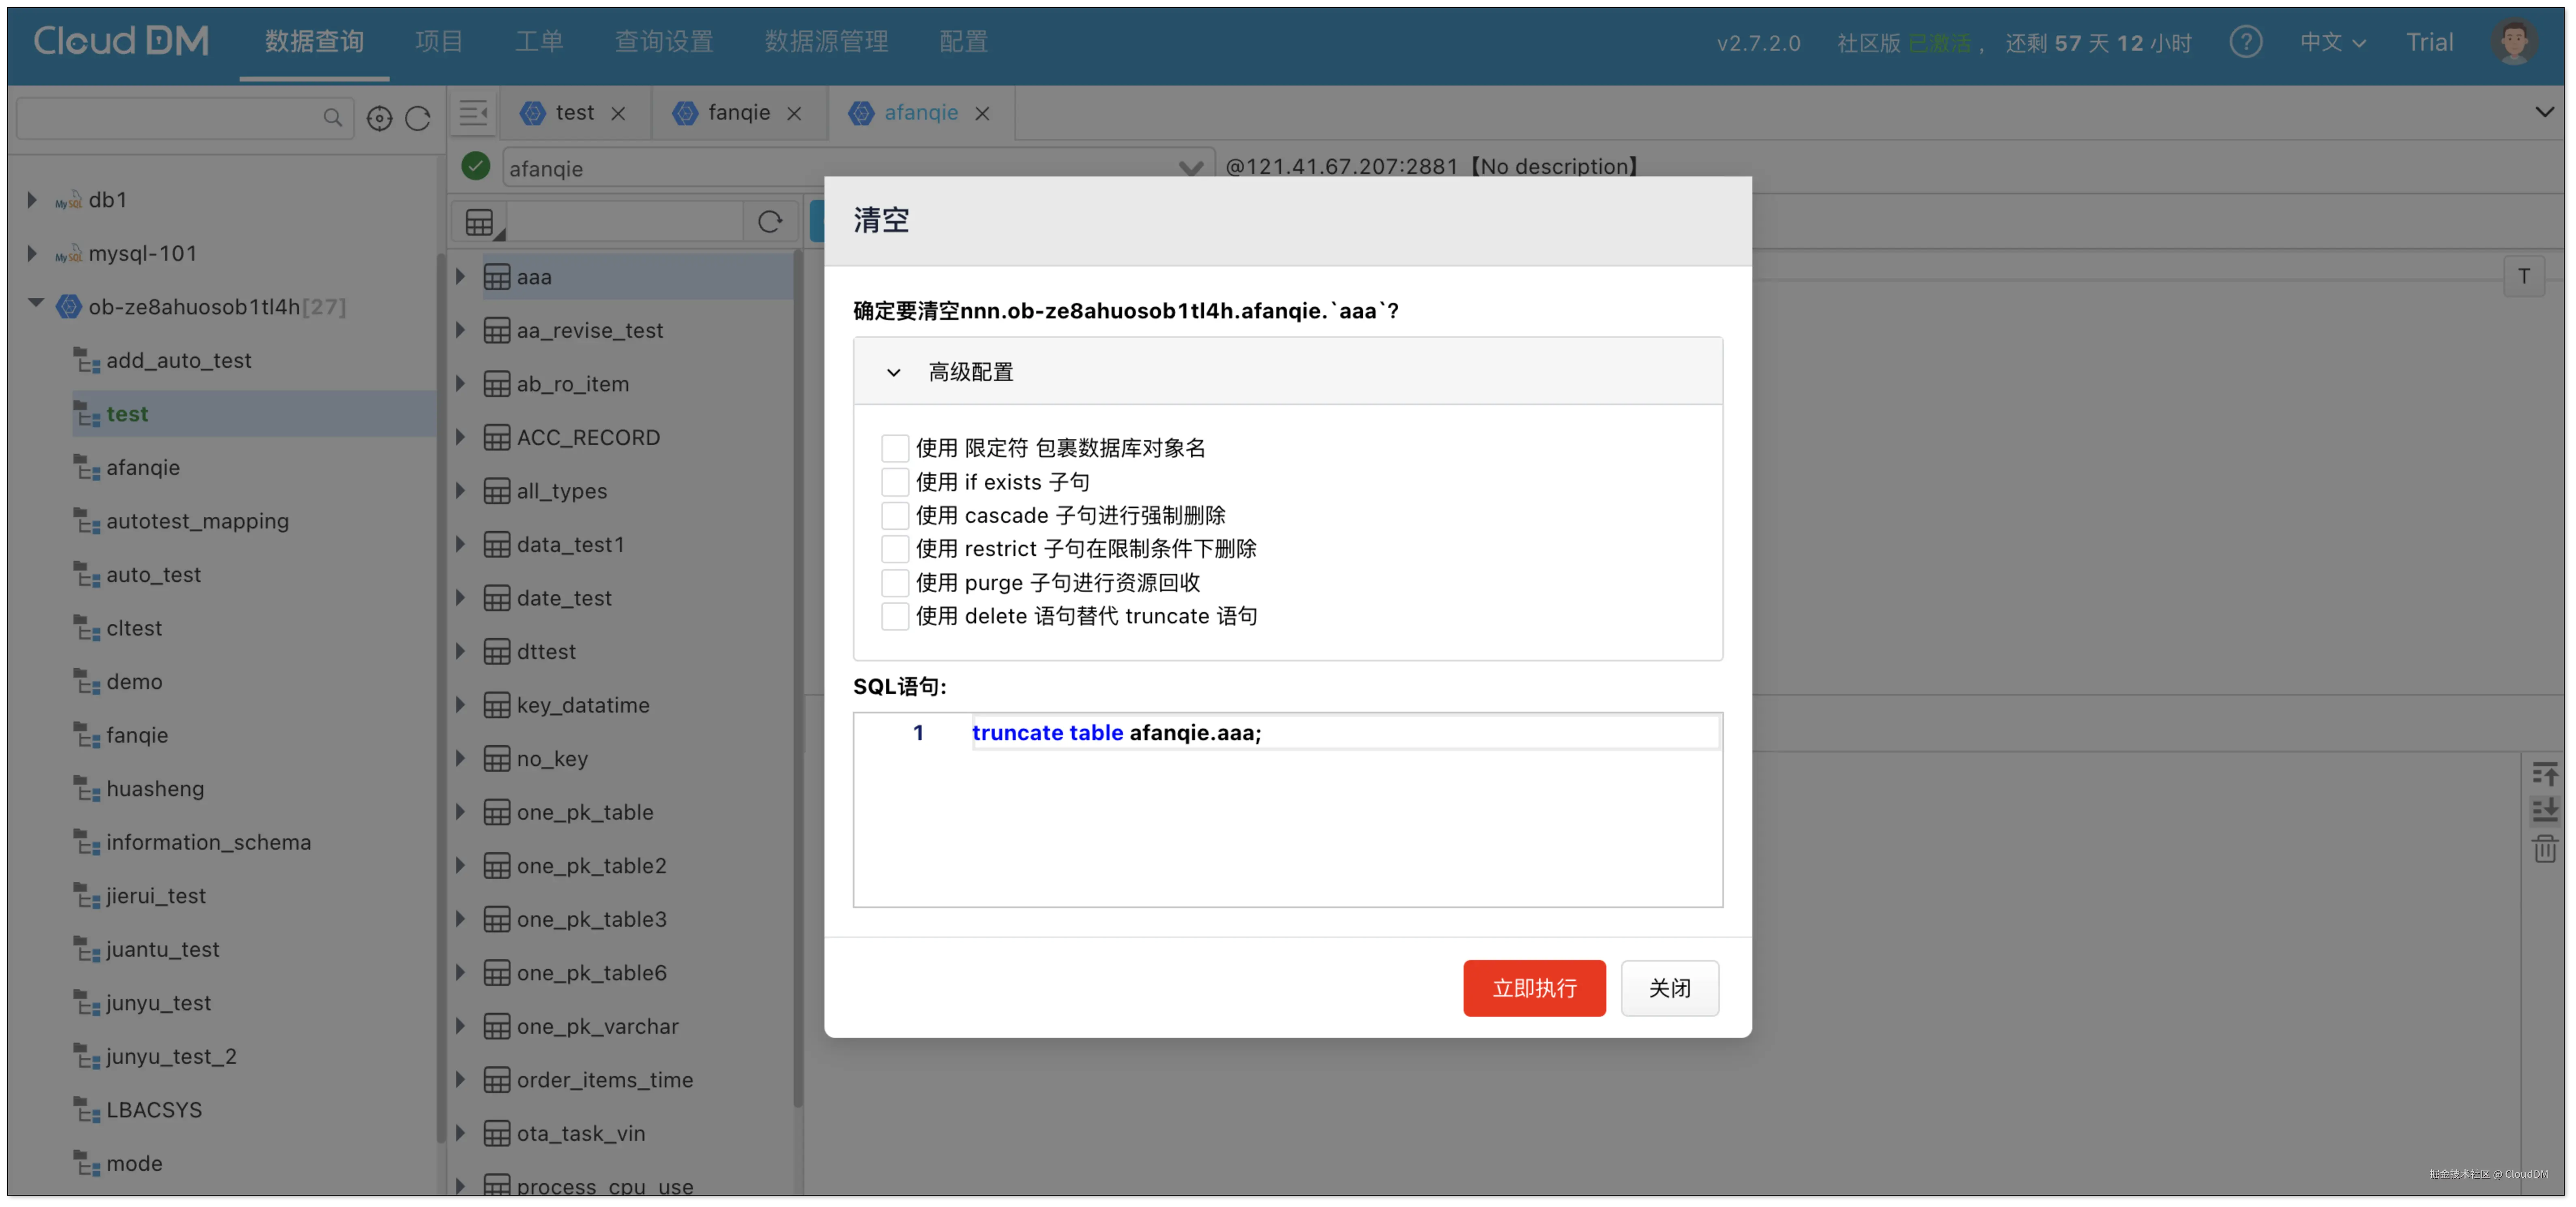Click the locate target icon beside search

(379, 118)
